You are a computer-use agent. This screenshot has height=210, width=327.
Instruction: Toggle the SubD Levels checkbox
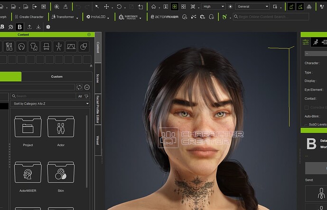[306, 125]
